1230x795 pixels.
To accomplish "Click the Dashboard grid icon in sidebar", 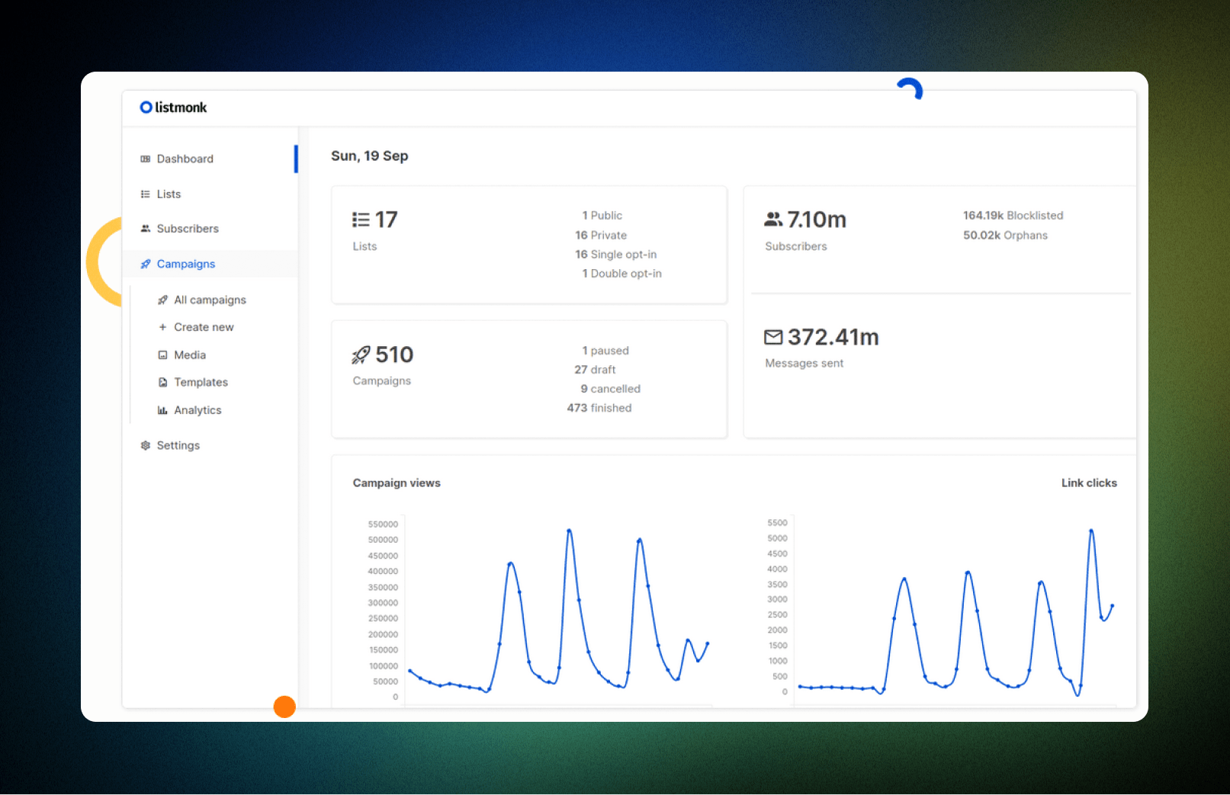I will (145, 159).
